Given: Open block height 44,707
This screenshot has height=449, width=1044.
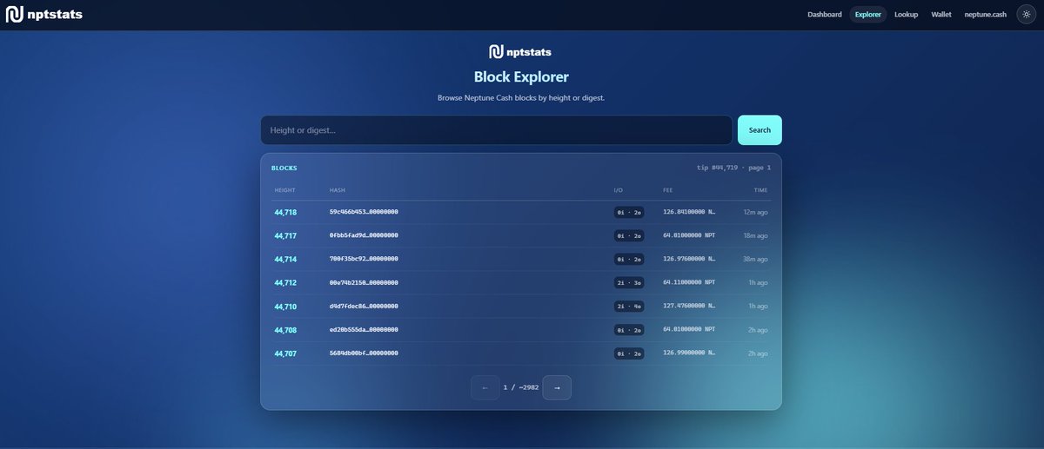Looking at the screenshot, I should [x=285, y=353].
